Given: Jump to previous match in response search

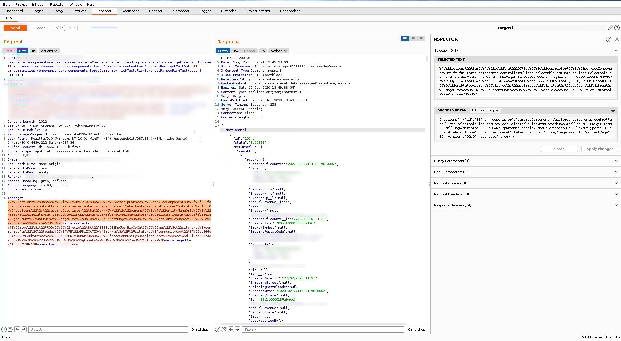Looking at the screenshot, I should click(x=231, y=329).
